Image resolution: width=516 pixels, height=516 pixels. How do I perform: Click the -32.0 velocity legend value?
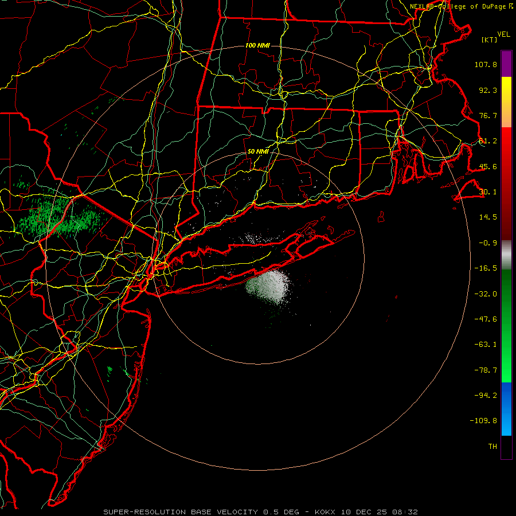486,294
